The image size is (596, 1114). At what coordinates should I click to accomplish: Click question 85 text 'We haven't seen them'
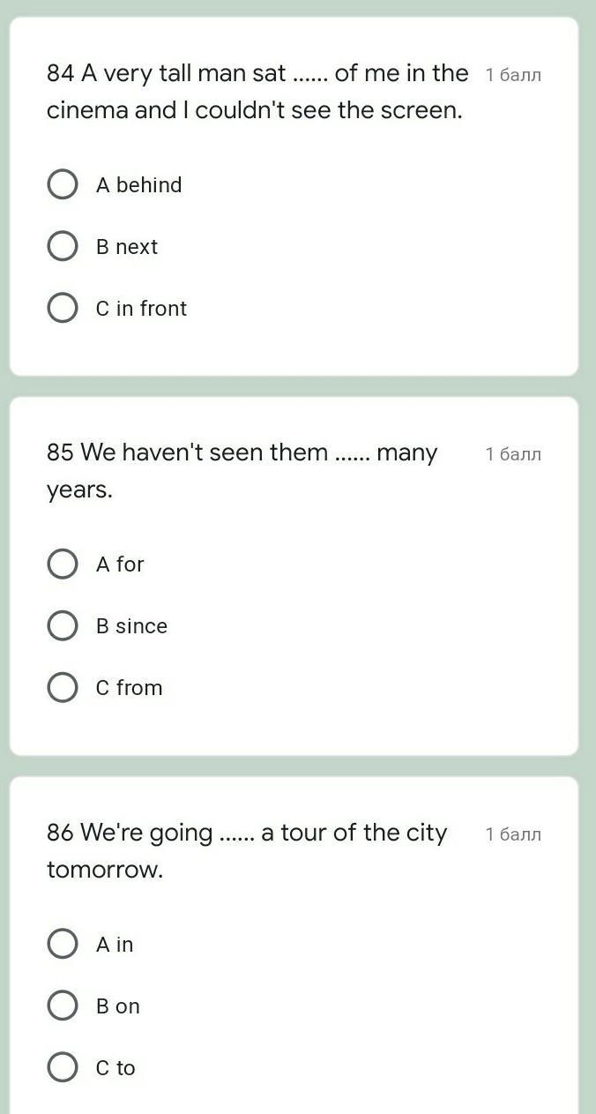point(242,453)
